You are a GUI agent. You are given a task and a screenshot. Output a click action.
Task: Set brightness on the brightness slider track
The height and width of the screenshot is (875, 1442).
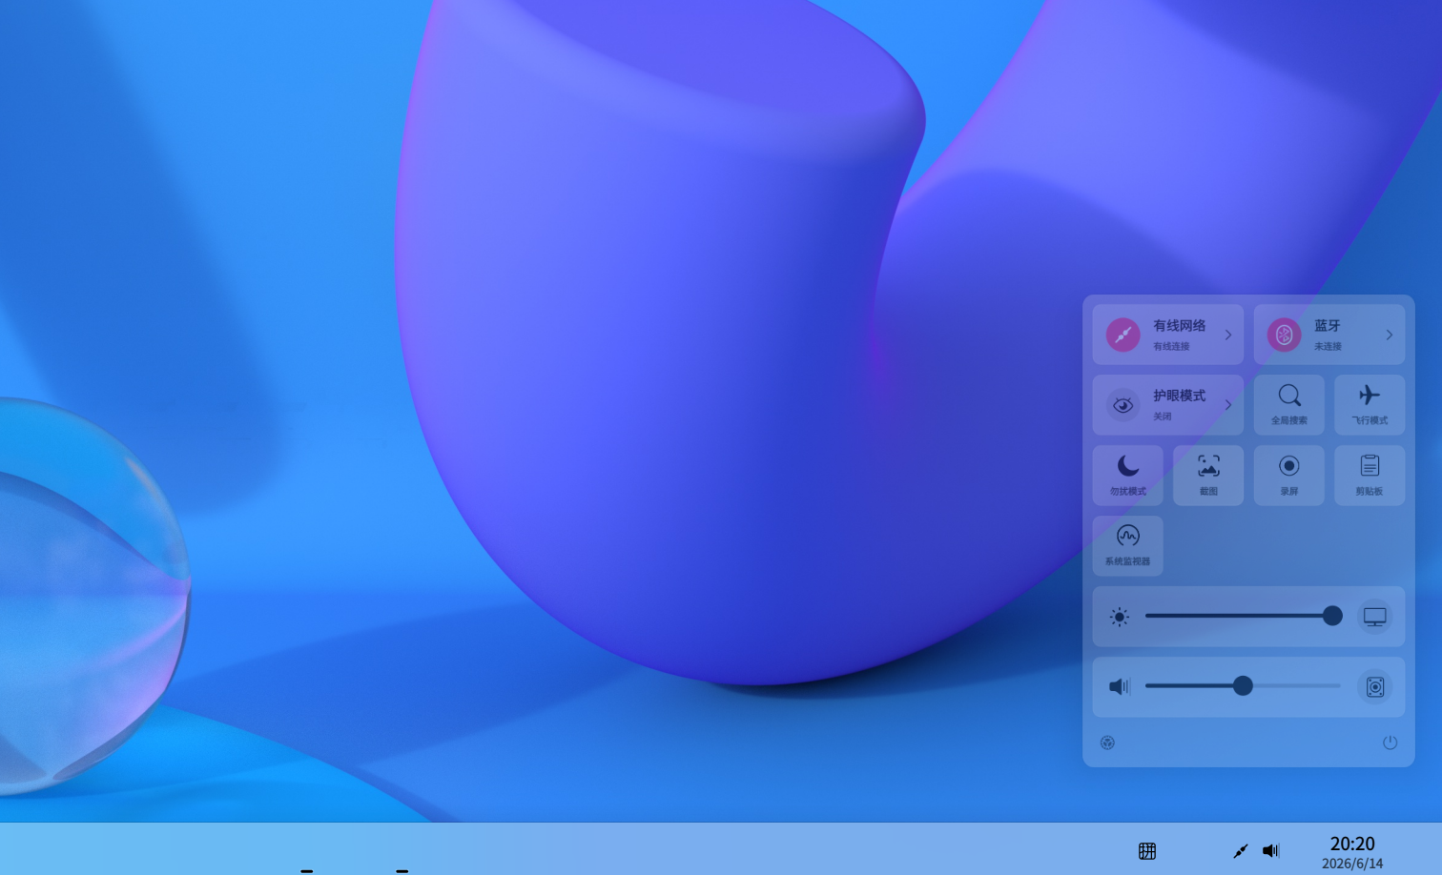[x=1243, y=616]
